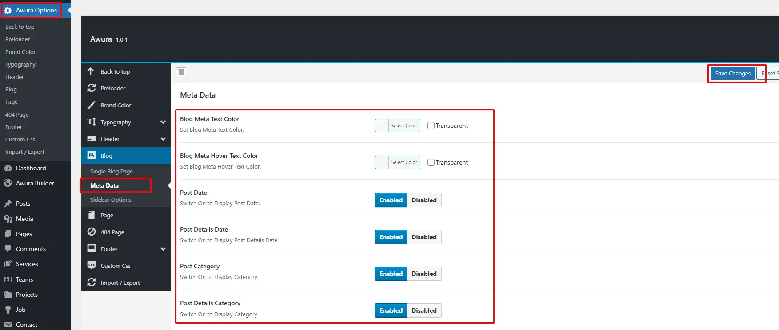Expand the Header section chevron
The width and height of the screenshot is (779, 330).
pyautogui.click(x=163, y=139)
